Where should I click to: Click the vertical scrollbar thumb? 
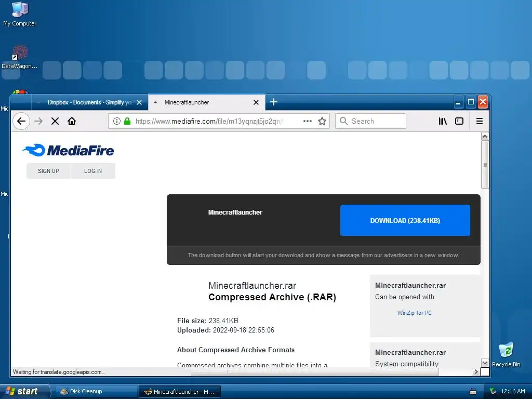coord(485,165)
